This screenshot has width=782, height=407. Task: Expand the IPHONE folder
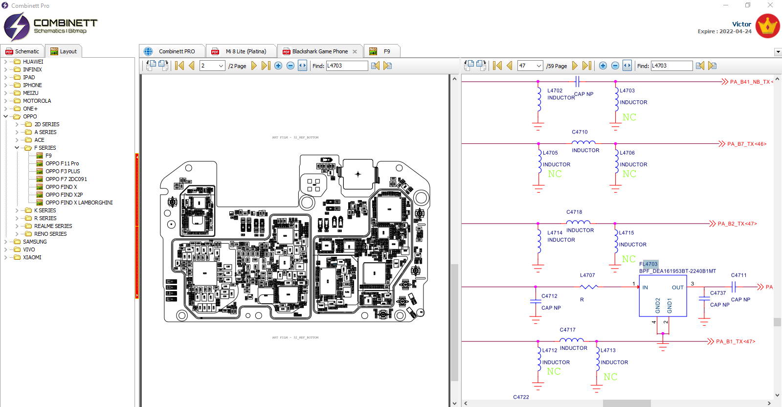(5, 85)
